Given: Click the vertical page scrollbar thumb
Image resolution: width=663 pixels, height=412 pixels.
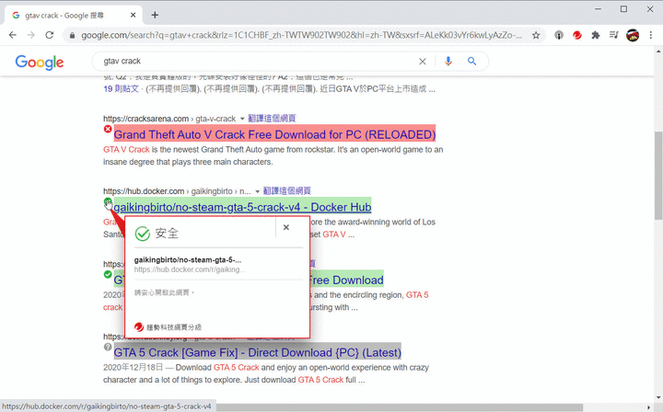Looking at the screenshot, I should pyautogui.click(x=658, y=175).
